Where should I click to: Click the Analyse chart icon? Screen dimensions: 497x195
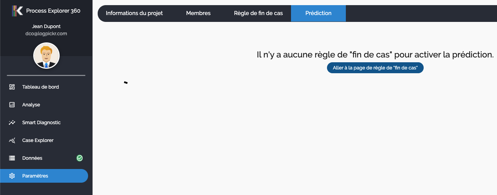coord(12,105)
